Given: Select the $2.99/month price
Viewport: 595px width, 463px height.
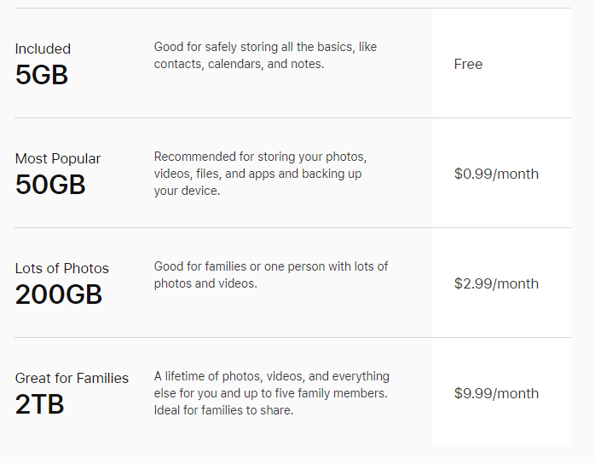Looking at the screenshot, I should pos(496,283).
